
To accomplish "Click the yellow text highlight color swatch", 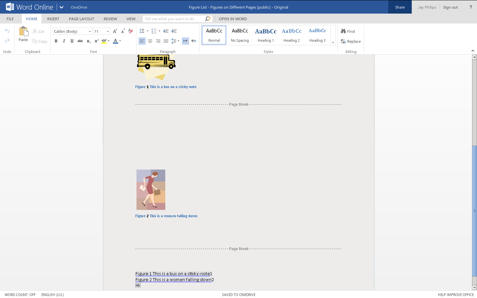I will 104,41.
